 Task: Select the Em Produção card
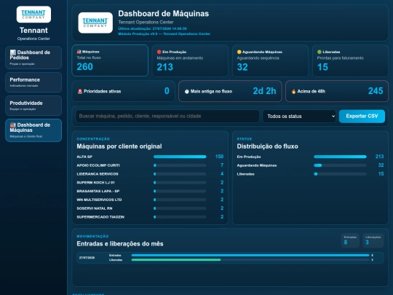click(x=190, y=60)
